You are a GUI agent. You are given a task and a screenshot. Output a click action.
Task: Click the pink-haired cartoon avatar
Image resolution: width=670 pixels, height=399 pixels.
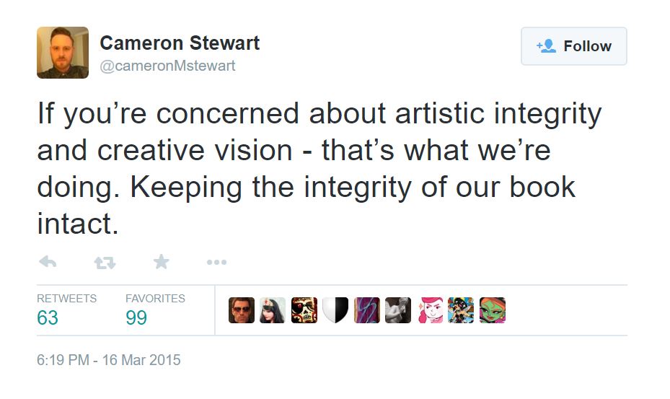click(430, 310)
